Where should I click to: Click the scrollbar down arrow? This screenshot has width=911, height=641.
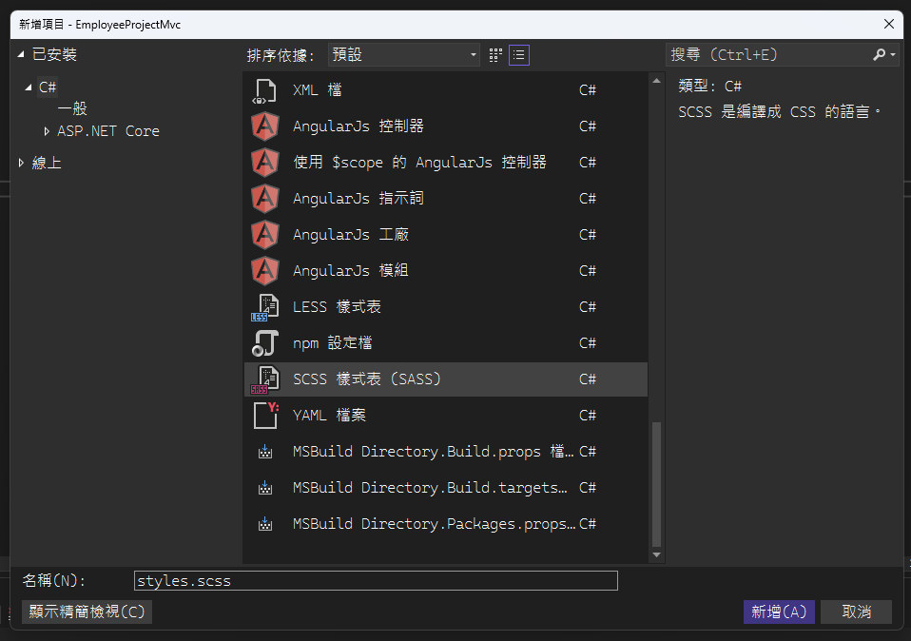[x=656, y=555]
